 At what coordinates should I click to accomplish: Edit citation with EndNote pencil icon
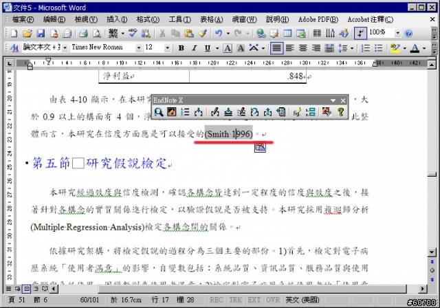(x=215, y=112)
